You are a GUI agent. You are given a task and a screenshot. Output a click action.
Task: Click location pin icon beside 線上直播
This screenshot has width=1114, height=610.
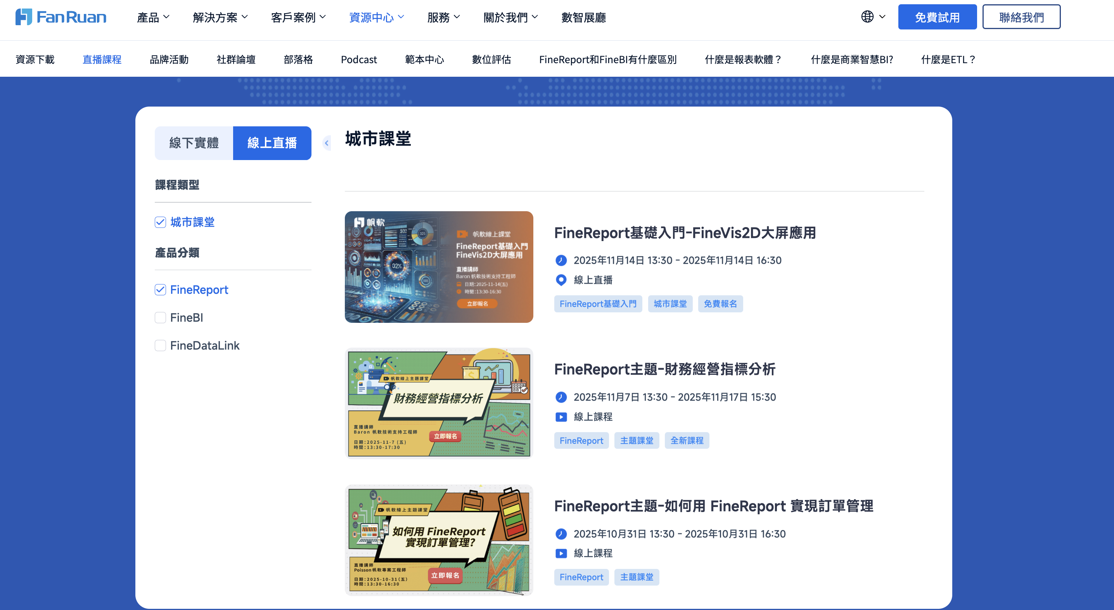(561, 280)
